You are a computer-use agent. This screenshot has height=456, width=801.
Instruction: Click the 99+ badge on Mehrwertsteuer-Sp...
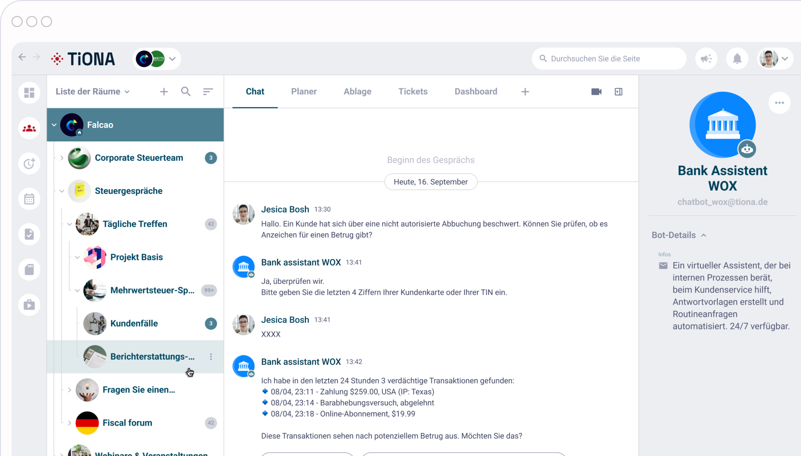coord(209,291)
